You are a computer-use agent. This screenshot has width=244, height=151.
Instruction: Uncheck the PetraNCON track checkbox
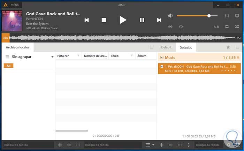pos(162,67)
